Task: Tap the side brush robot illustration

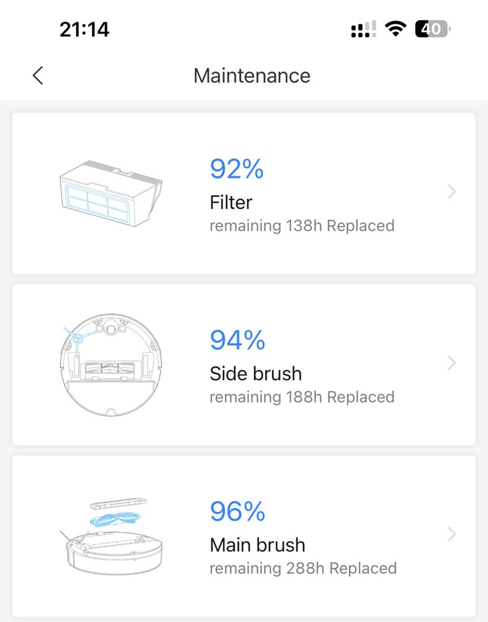Action: pos(111,365)
